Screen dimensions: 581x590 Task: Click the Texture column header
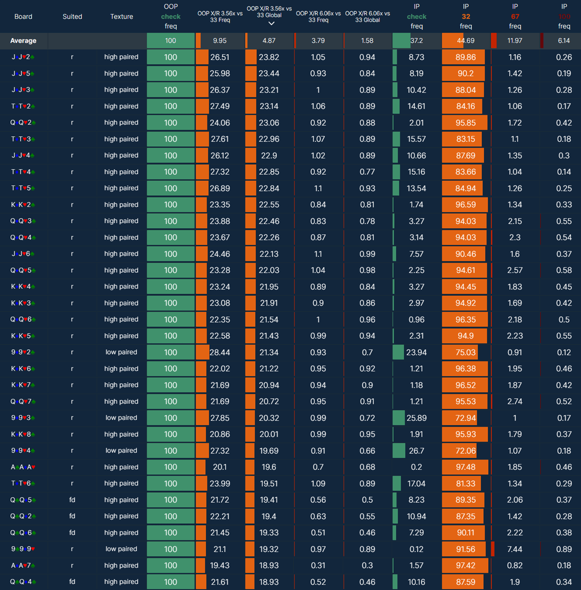122,16
